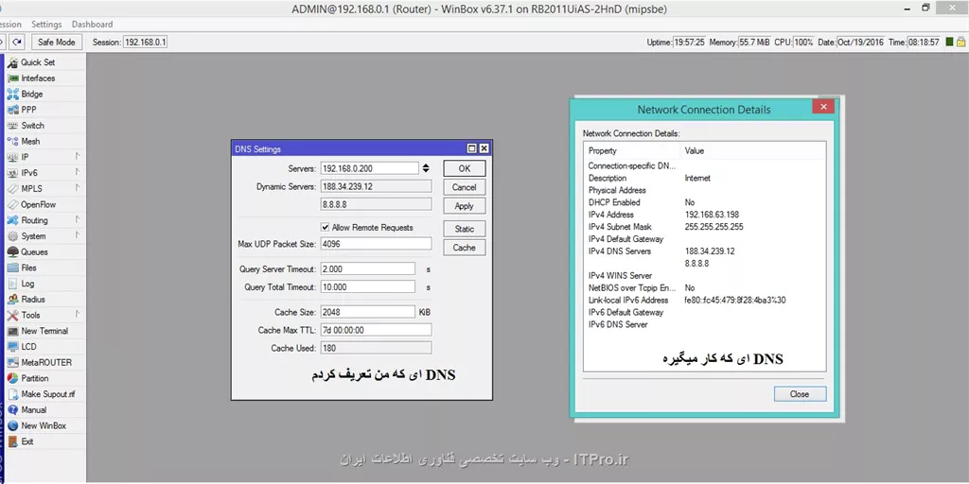Image resolution: width=969 pixels, height=484 pixels.
Task: Click the Uptime value in status bar
Action: point(689,42)
